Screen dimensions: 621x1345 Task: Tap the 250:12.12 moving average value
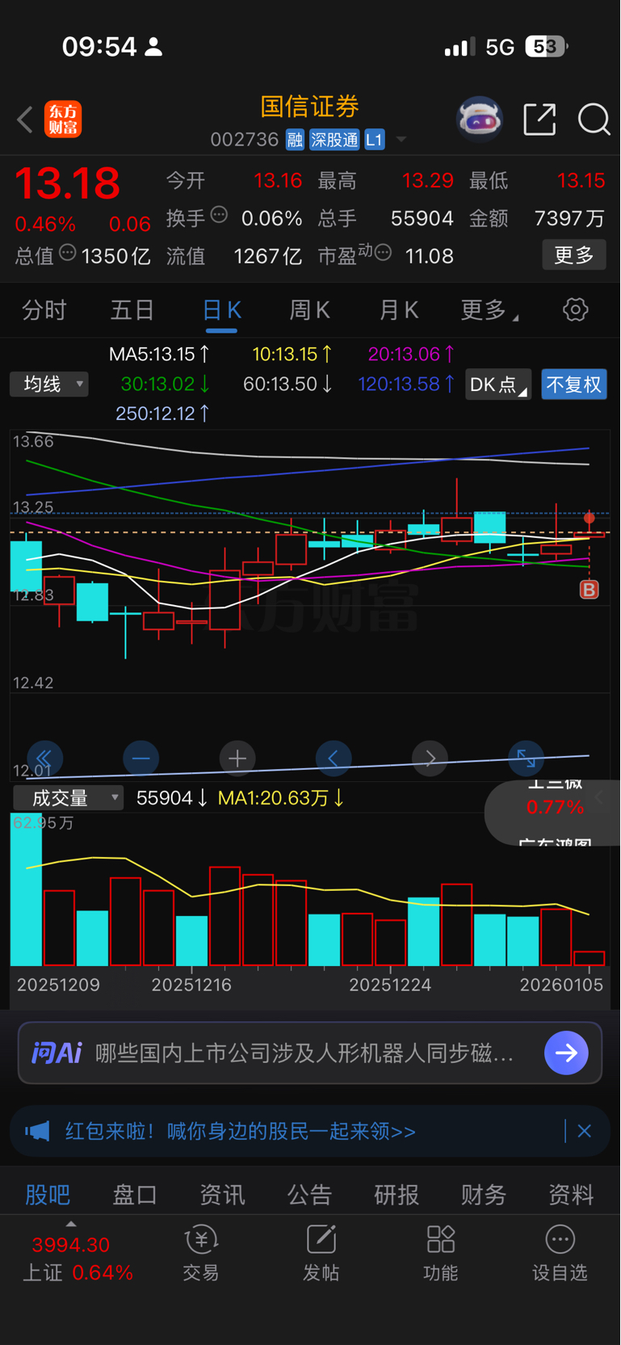pyautogui.click(x=162, y=414)
